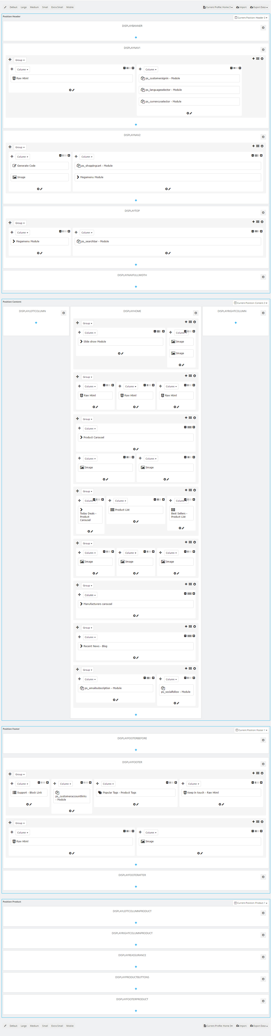
Task: Open Column dropdown above Product Carousel
Action: (x=90, y=429)
